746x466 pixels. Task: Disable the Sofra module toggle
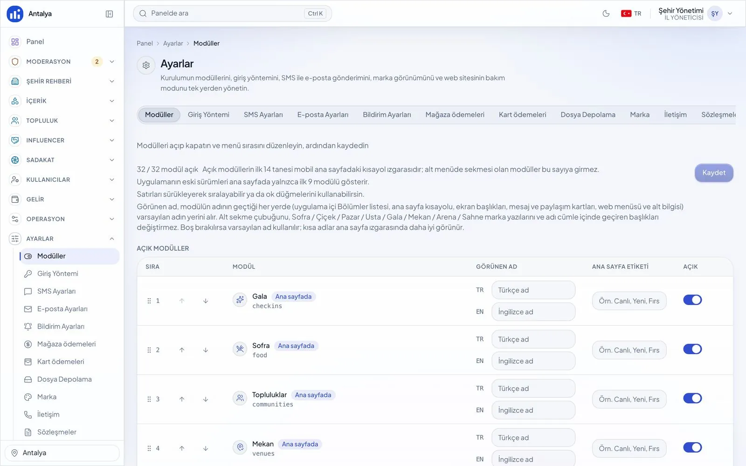coord(692,349)
